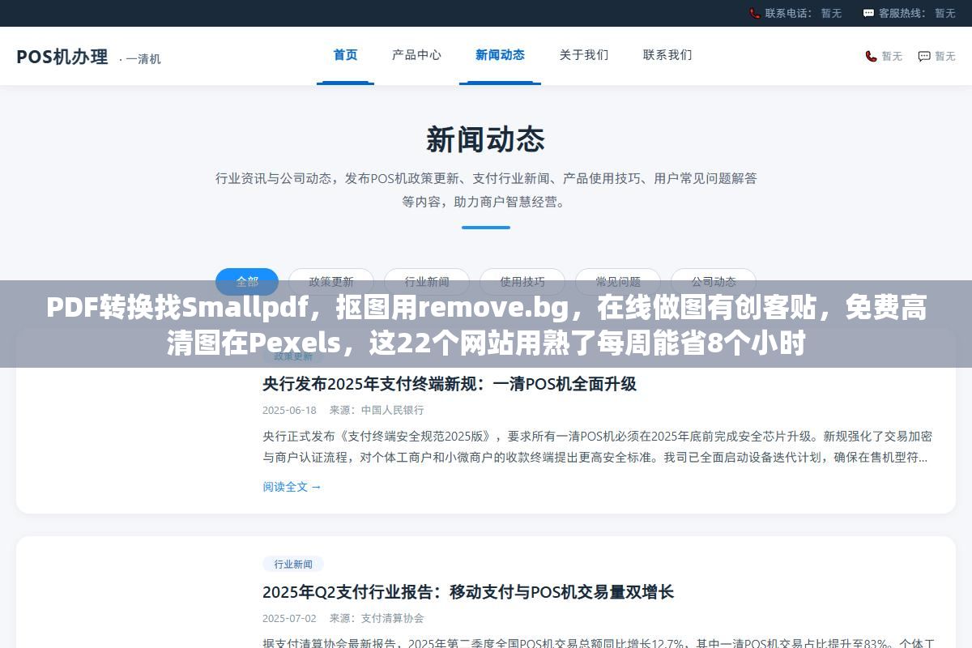Filter news by 政策更新
972x648 pixels.
point(331,282)
